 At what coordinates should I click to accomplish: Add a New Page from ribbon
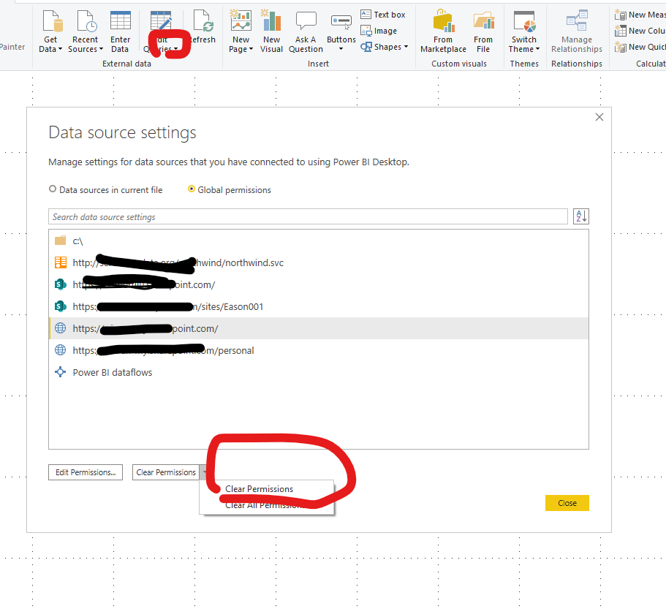pos(241,32)
